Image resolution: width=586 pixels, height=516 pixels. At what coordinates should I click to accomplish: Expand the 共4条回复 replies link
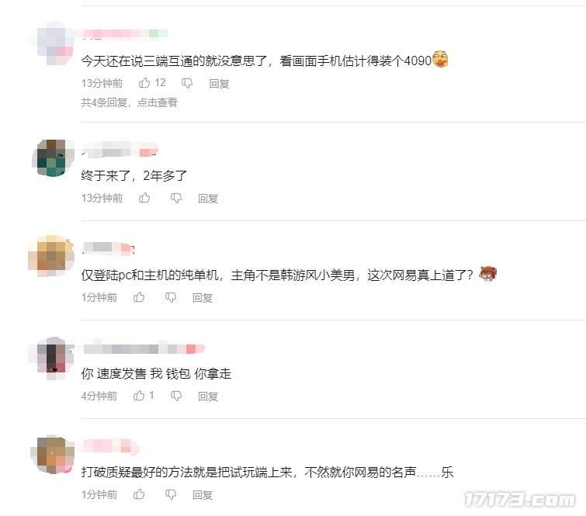[x=130, y=102]
